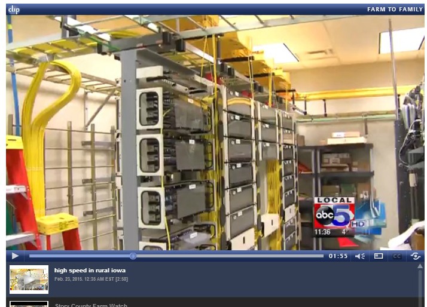This screenshot has width=427, height=307.
Task: Open 'high speed in rural iowa' thumbnail
Action: tap(29, 280)
